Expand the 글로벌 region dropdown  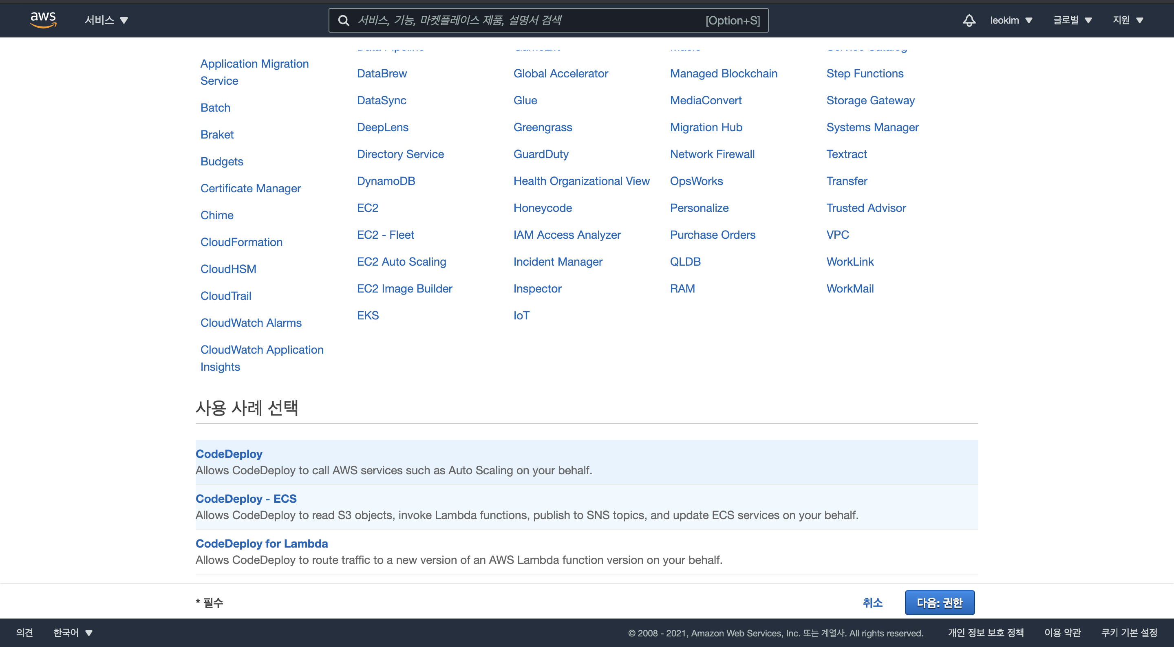tap(1068, 20)
